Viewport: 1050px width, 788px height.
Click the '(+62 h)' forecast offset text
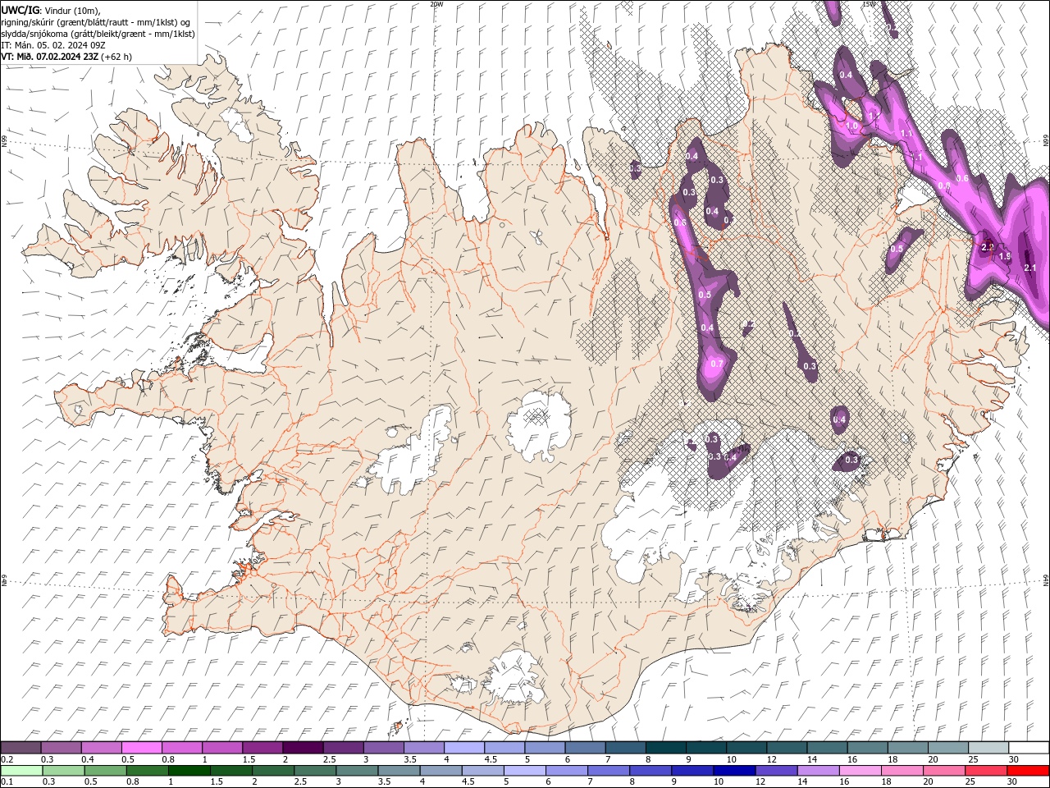[117, 57]
